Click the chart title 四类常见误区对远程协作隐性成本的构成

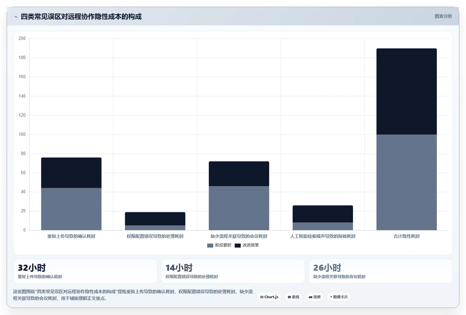(x=81, y=16)
